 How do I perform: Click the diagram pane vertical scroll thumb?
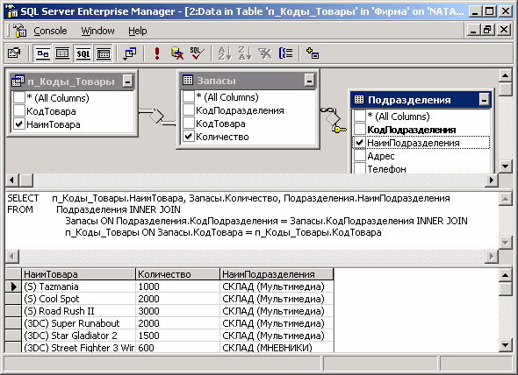click(505, 89)
